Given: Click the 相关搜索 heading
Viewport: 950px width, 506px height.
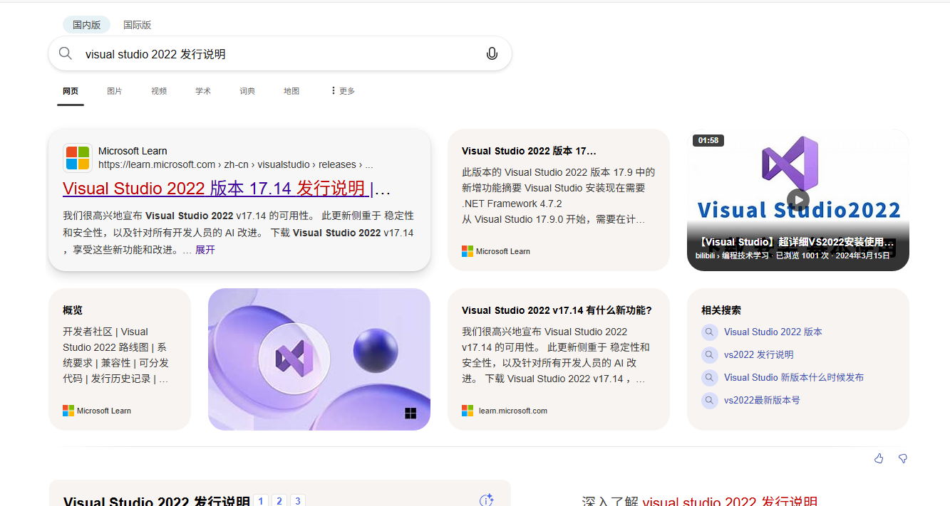Looking at the screenshot, I should (x=721, y=310).
